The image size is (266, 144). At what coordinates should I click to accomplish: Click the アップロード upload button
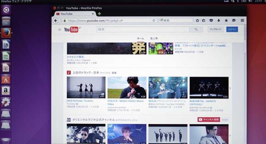point(215,30)
